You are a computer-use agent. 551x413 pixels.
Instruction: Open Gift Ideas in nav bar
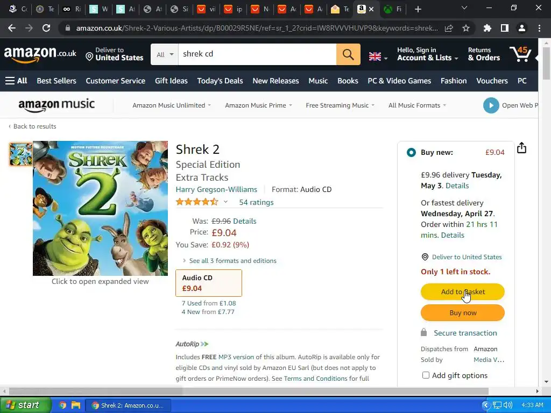click(171, 81)
